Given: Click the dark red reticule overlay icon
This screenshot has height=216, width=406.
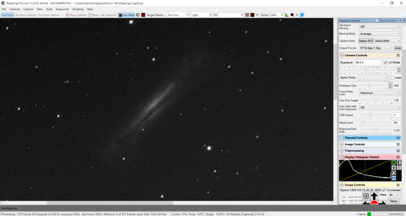Looking at the screenshot, I should [x=252, y=15].
